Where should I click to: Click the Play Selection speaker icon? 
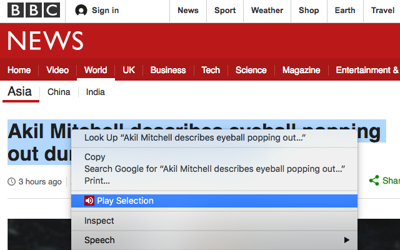pyautogui.click(x=89, y=201)
